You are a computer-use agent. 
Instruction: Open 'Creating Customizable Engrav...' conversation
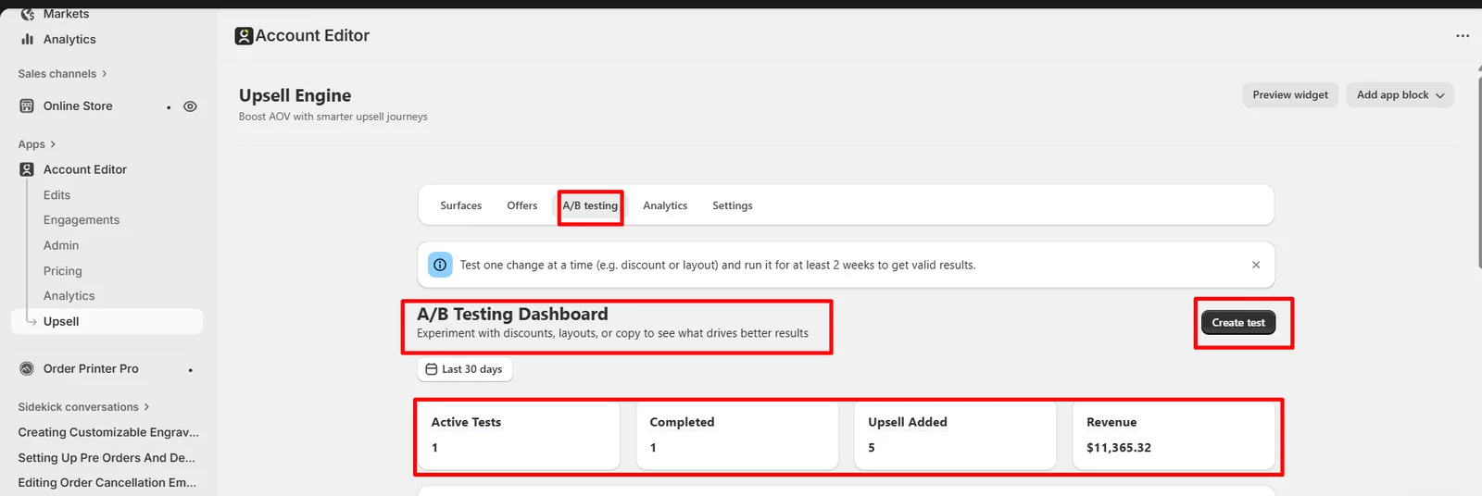(x=107, y=432)
